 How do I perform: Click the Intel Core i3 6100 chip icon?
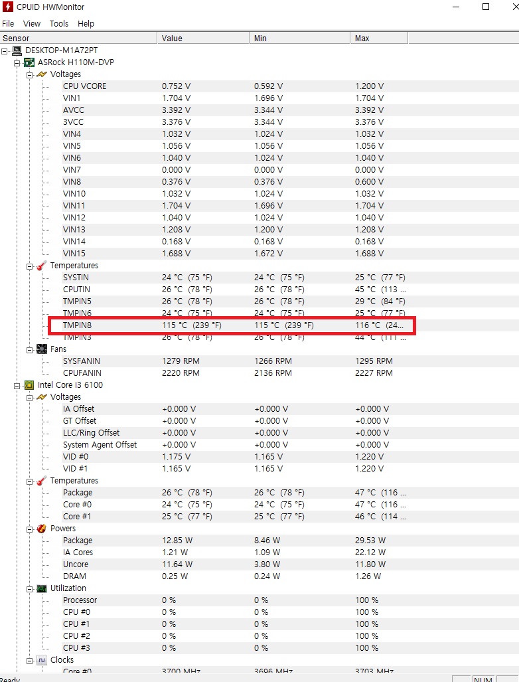click(29, 385)
